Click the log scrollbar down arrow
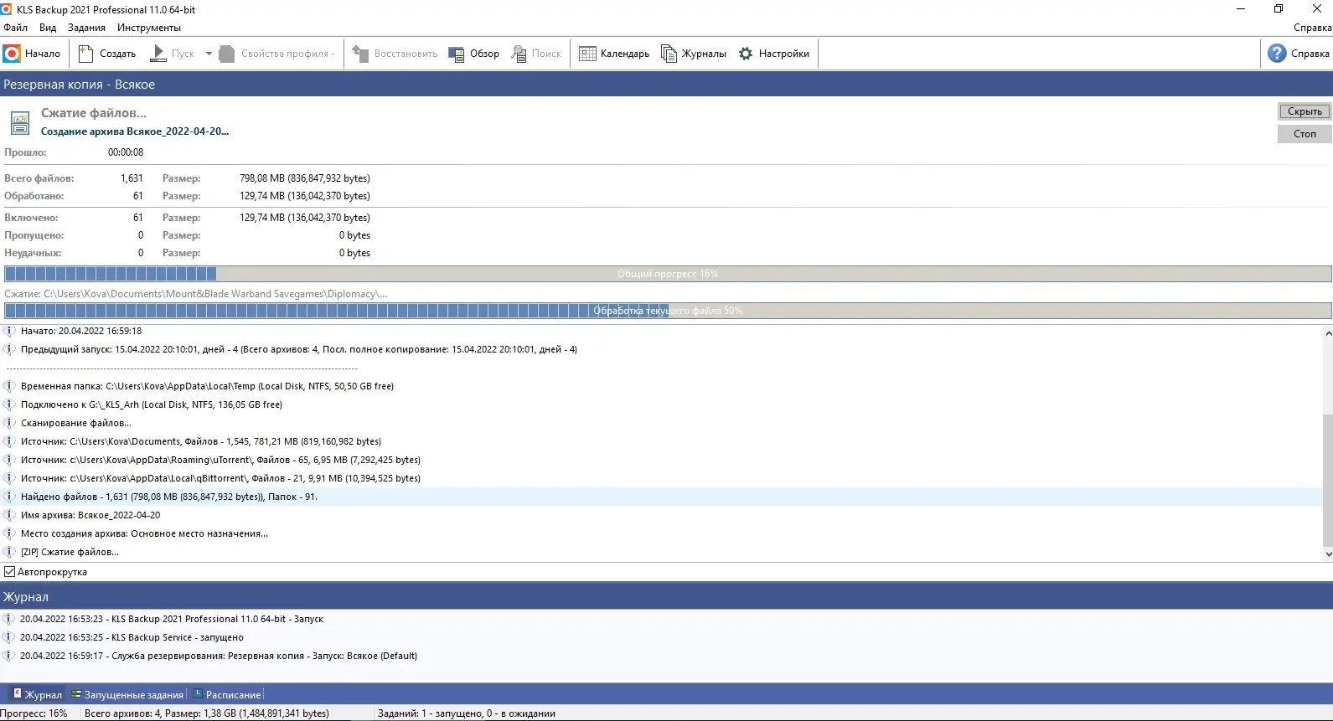The height and width of the screenshot is (721, 1333). [x=1328, y=554]
